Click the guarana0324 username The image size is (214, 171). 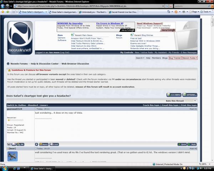[x=15, y=109]
